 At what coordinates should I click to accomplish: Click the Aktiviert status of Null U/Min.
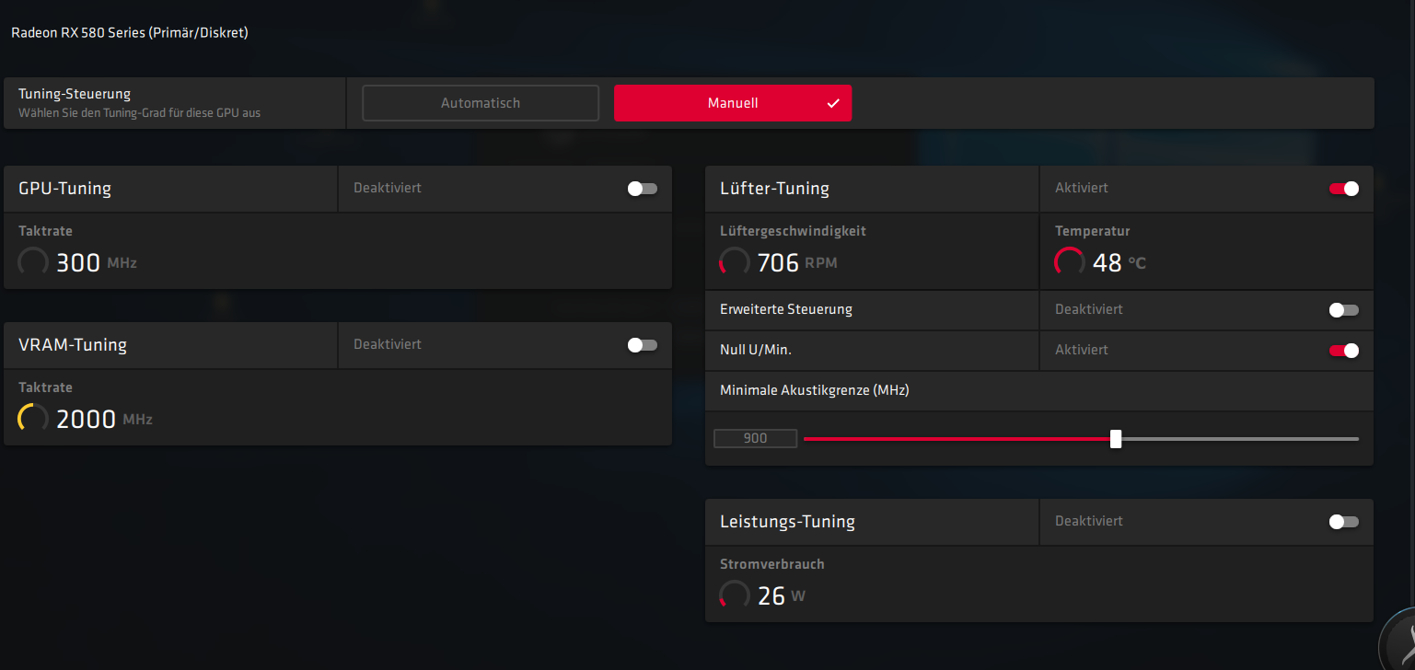(1082, 350)
